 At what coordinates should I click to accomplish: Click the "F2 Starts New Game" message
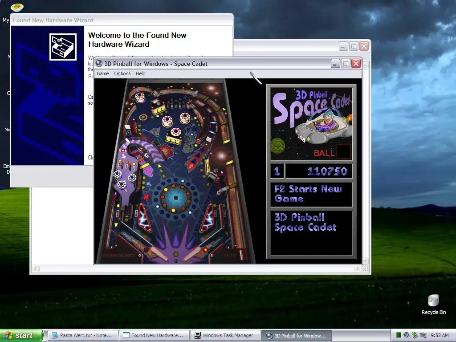click(308, 194)
